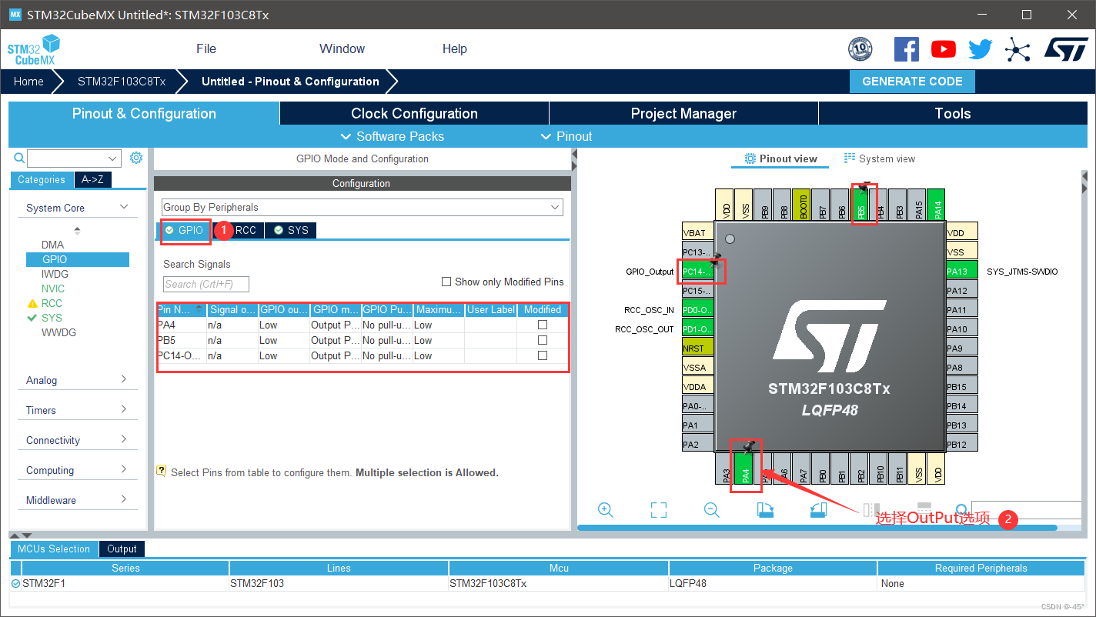Collapse the System Core category

124,208
